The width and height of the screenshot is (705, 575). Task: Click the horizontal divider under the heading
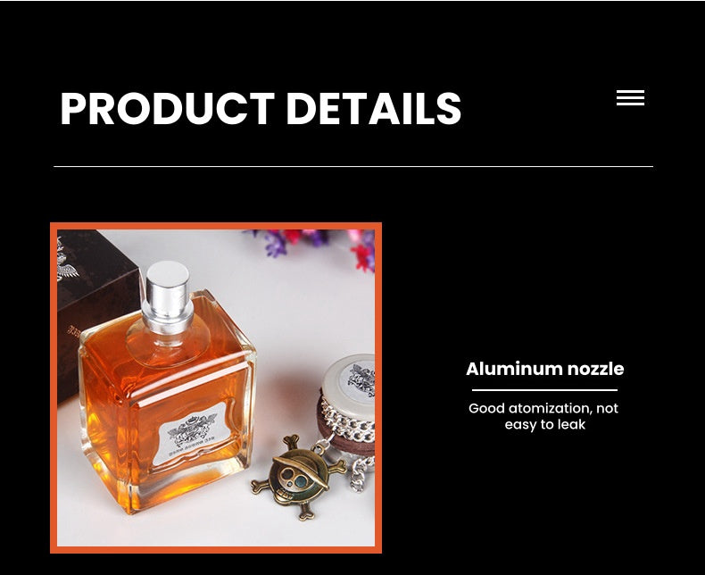(353, 166)
